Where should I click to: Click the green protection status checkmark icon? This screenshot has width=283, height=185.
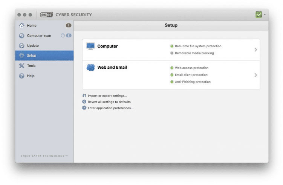[259, 15]
